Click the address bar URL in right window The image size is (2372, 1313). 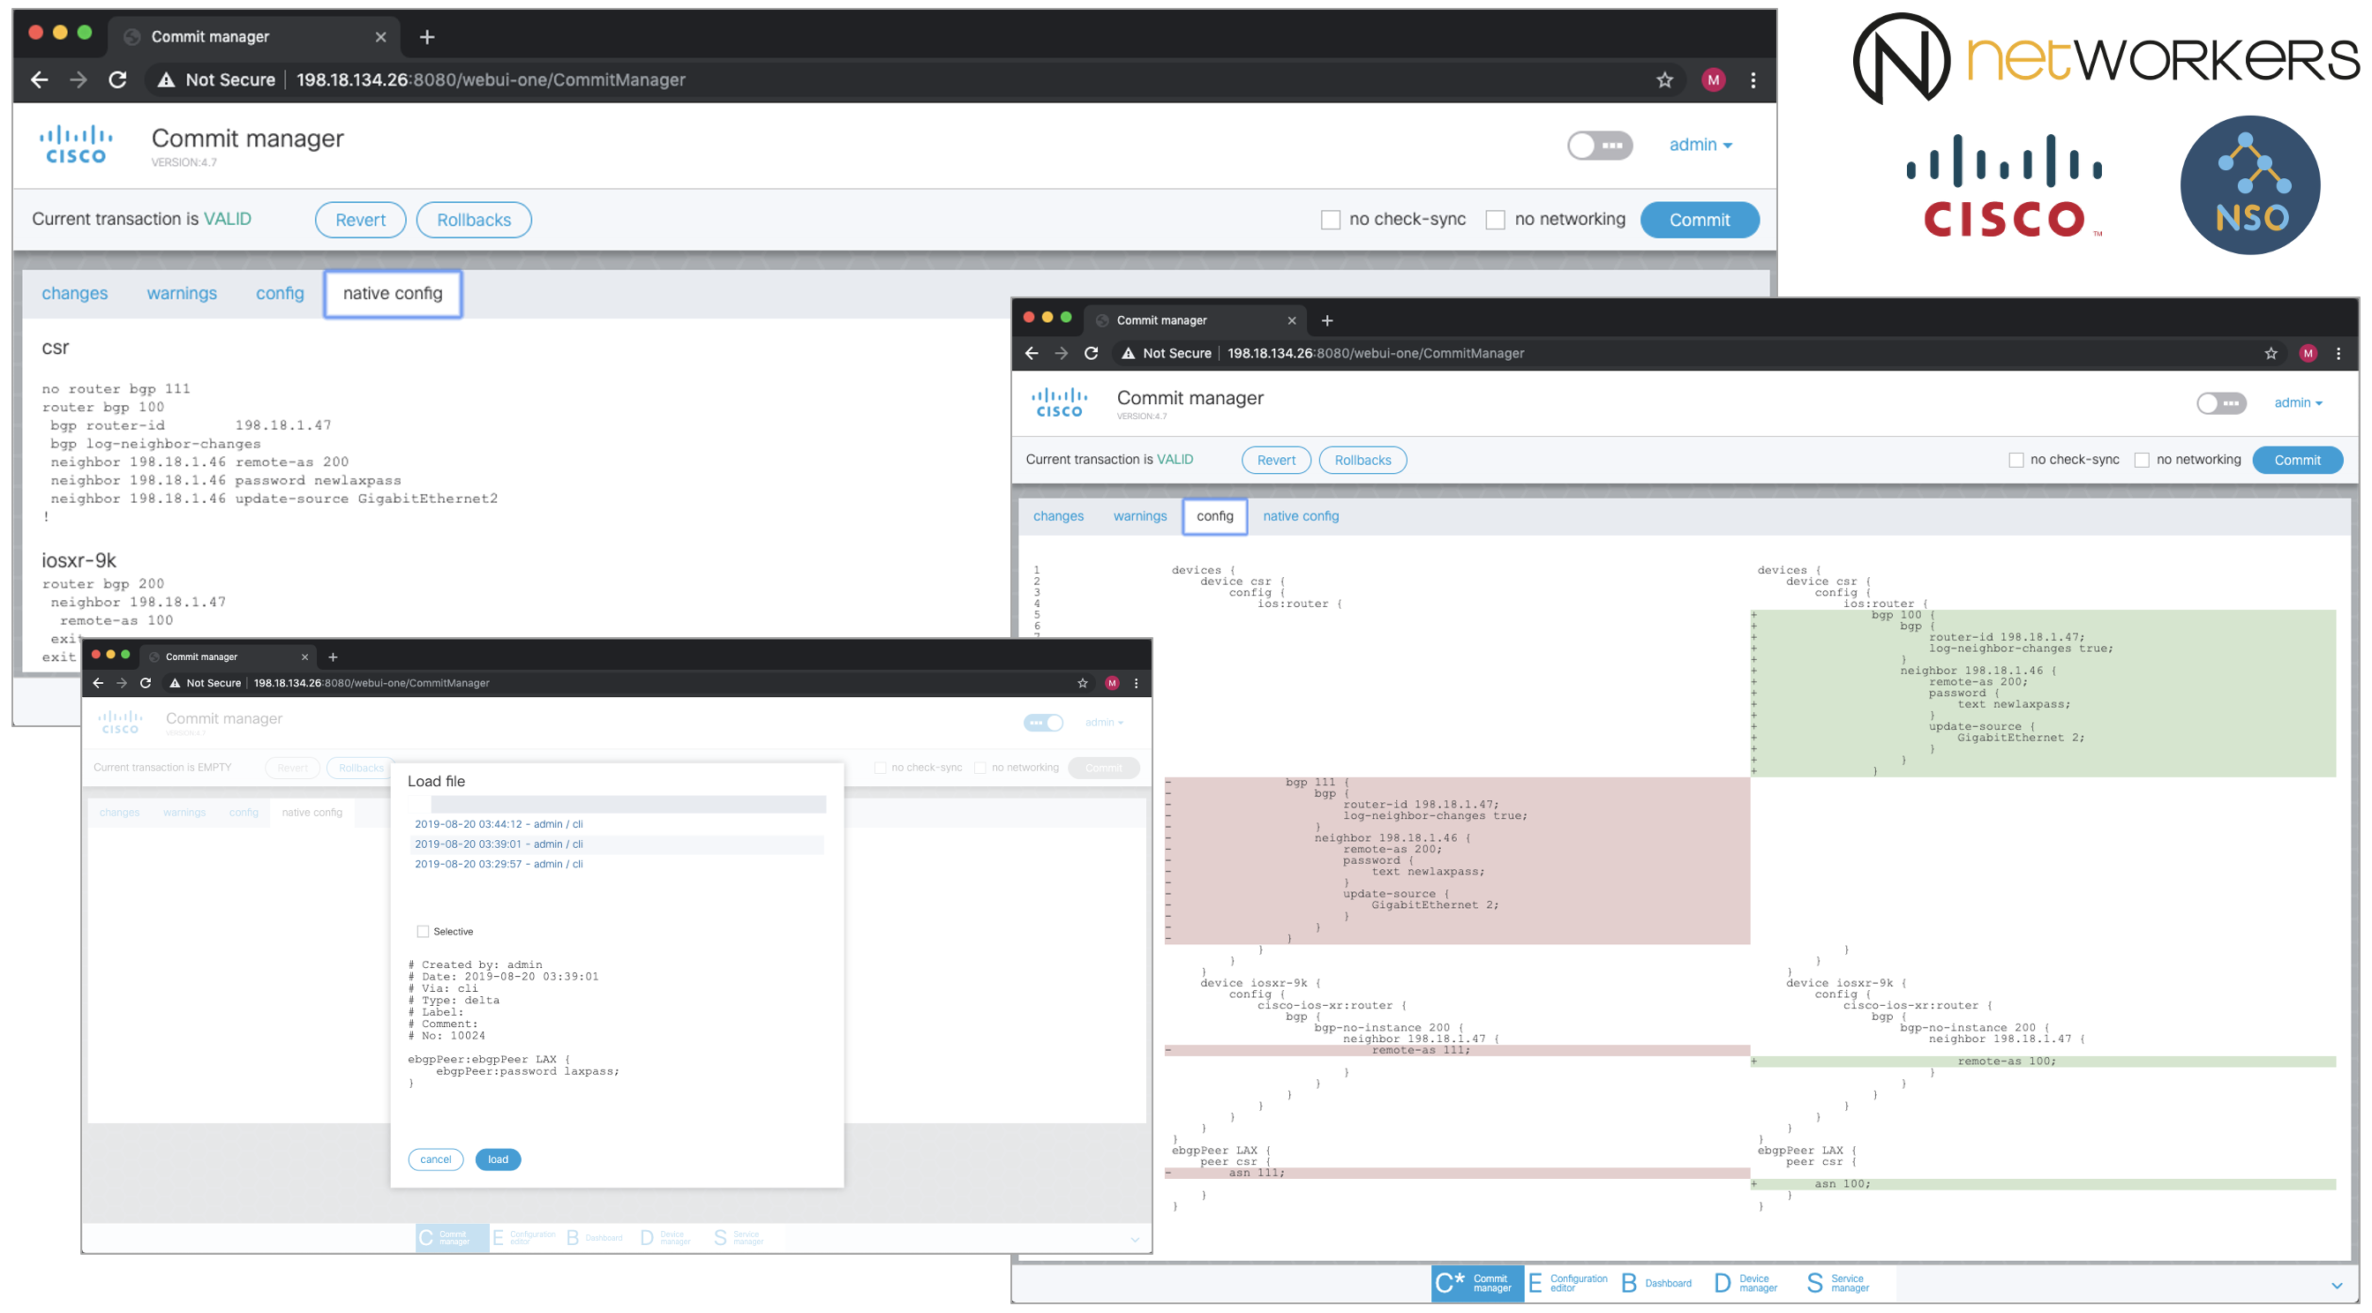[x=1375, y=354]
